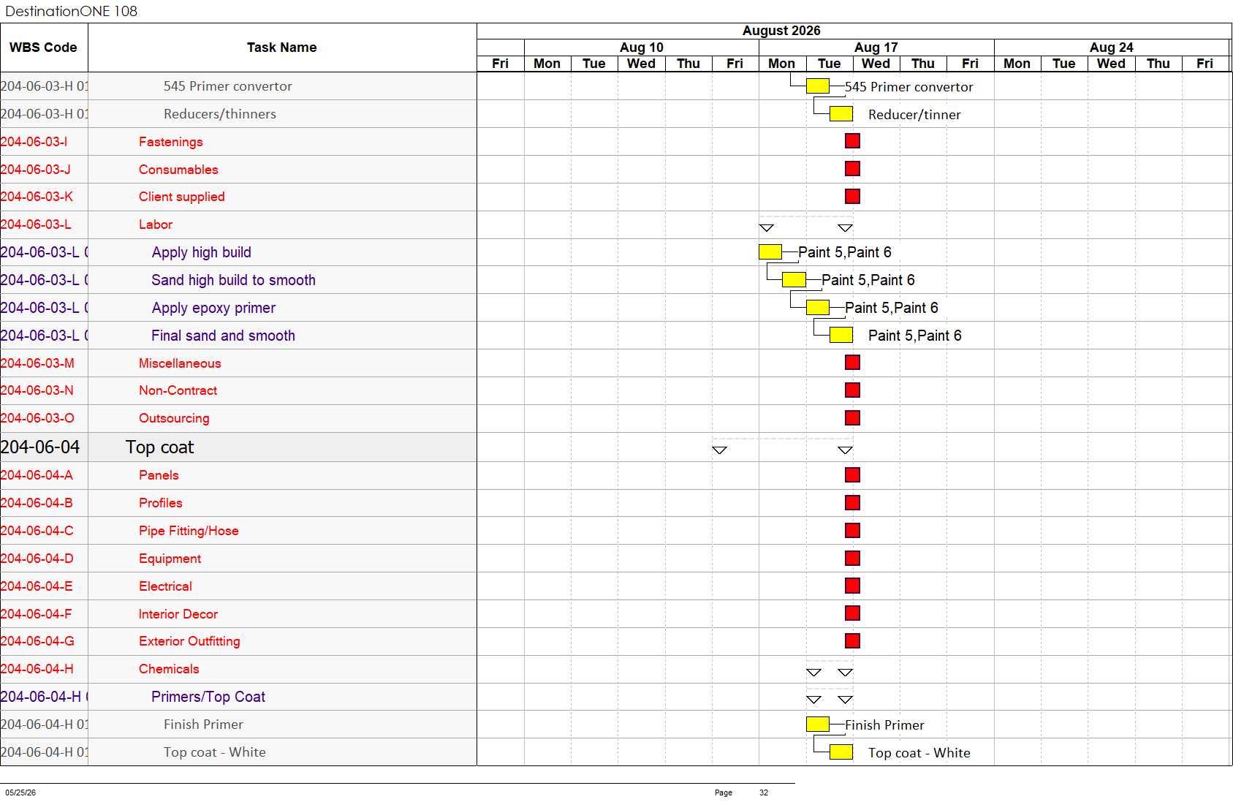This screenshot has width=1233, height=802.
Task: Select the Consumables row red milestone marker
Action: [x=852, y=169]
